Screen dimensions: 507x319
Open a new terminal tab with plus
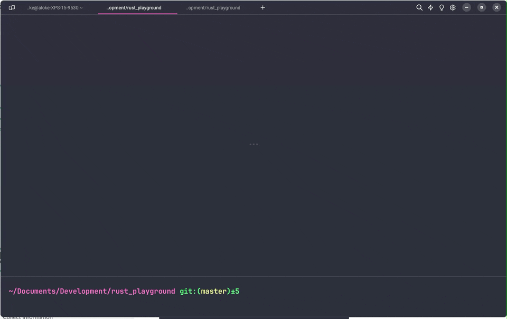point(262,7)
